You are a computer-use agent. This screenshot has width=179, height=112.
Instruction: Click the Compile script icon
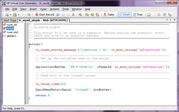(73, 15)
